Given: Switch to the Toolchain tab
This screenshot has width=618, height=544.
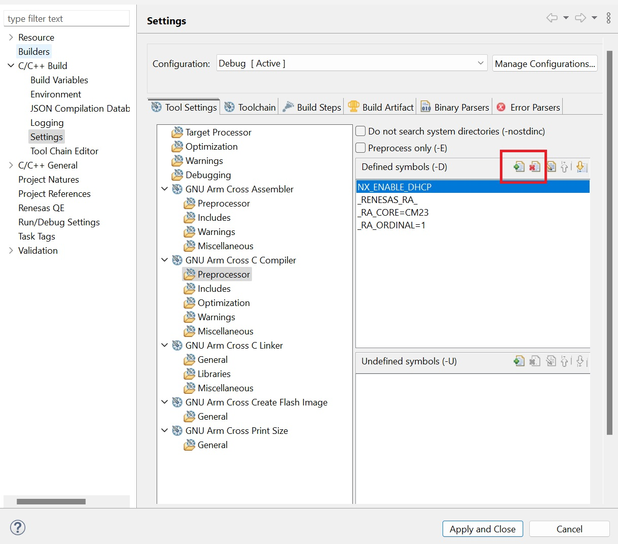Looking at the screenshot, I should 250,107.
